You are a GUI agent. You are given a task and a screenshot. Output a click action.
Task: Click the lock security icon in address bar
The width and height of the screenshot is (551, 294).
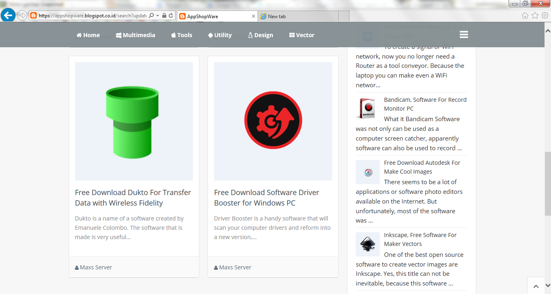point(164,16)
